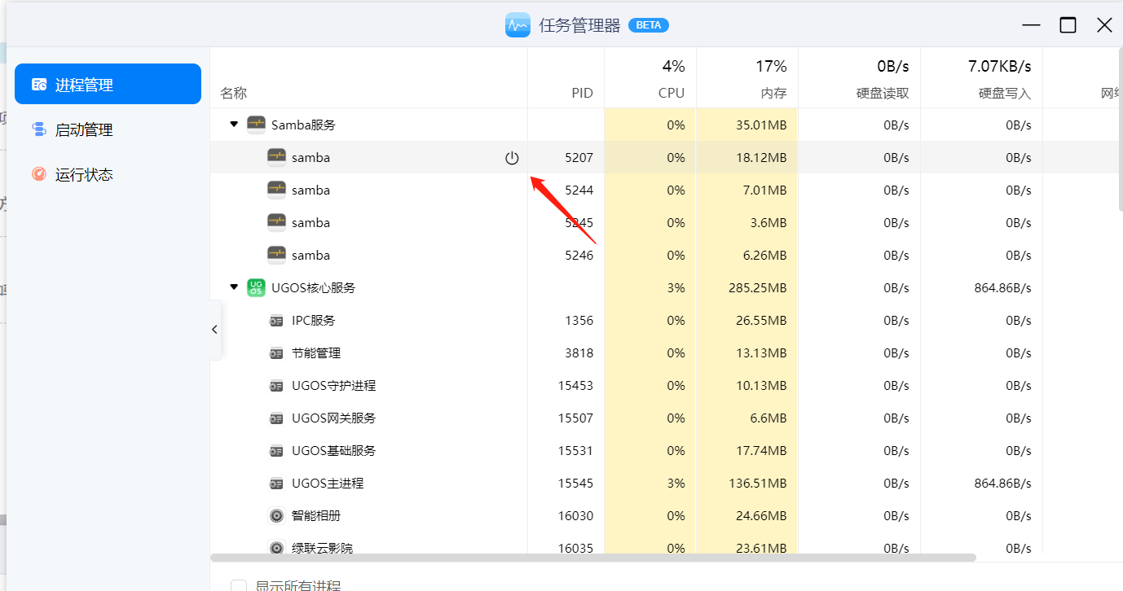Click the memory value 18.12MB
This screenshot has height=591, width=1123.
761,158
